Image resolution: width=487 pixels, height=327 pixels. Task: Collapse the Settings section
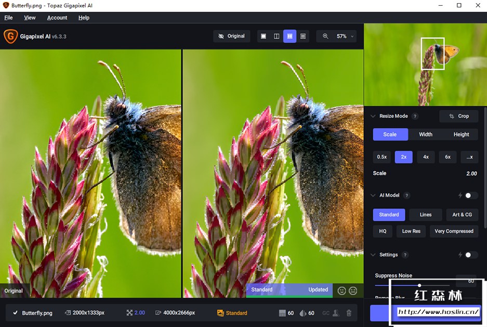(373, 255)
